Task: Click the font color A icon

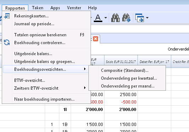Action: click(98, 18)
